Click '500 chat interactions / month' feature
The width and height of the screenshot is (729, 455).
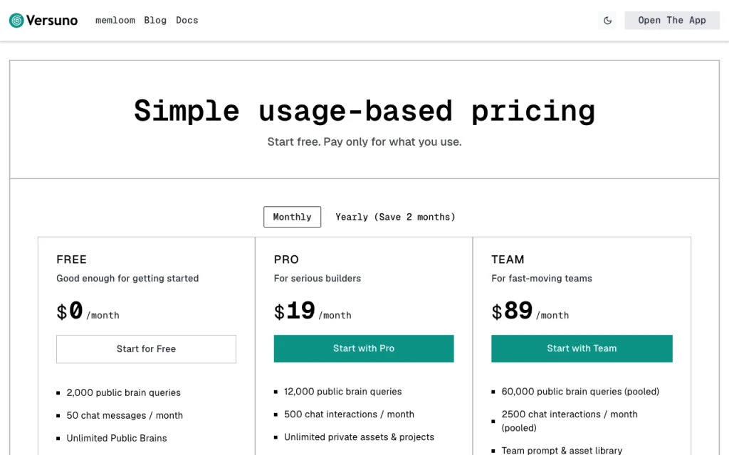click(x=349, y=414)
